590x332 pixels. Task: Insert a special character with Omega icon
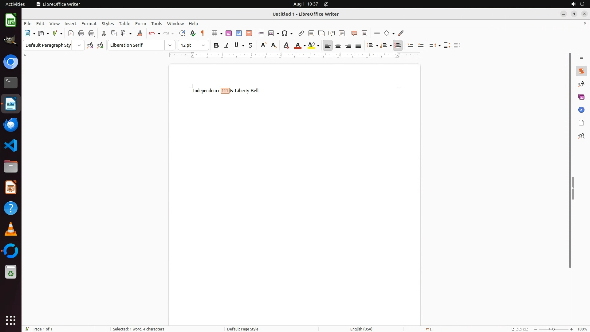coord(285,34)
